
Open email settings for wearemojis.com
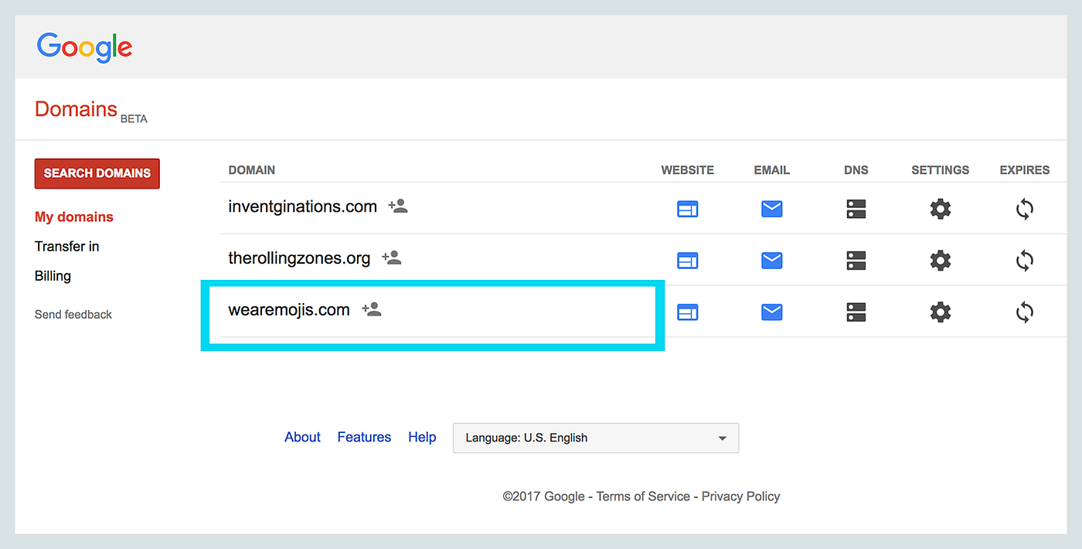pyautogui.click(x=771, y=312)
